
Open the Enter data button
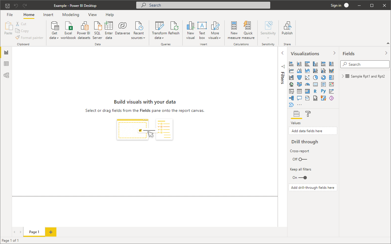coord(109,30)
